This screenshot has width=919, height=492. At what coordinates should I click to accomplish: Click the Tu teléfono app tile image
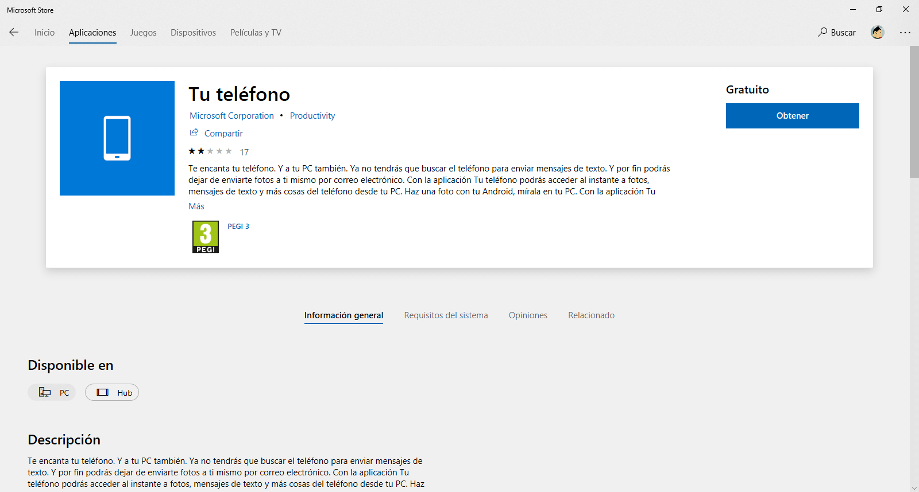[x=117, y=138]
